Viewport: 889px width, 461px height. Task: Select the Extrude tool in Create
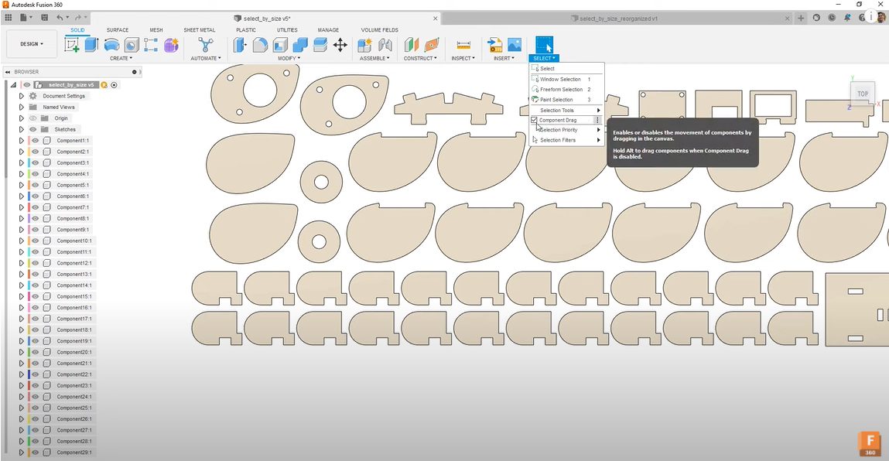pyautogui.click(x=91, y=45)
